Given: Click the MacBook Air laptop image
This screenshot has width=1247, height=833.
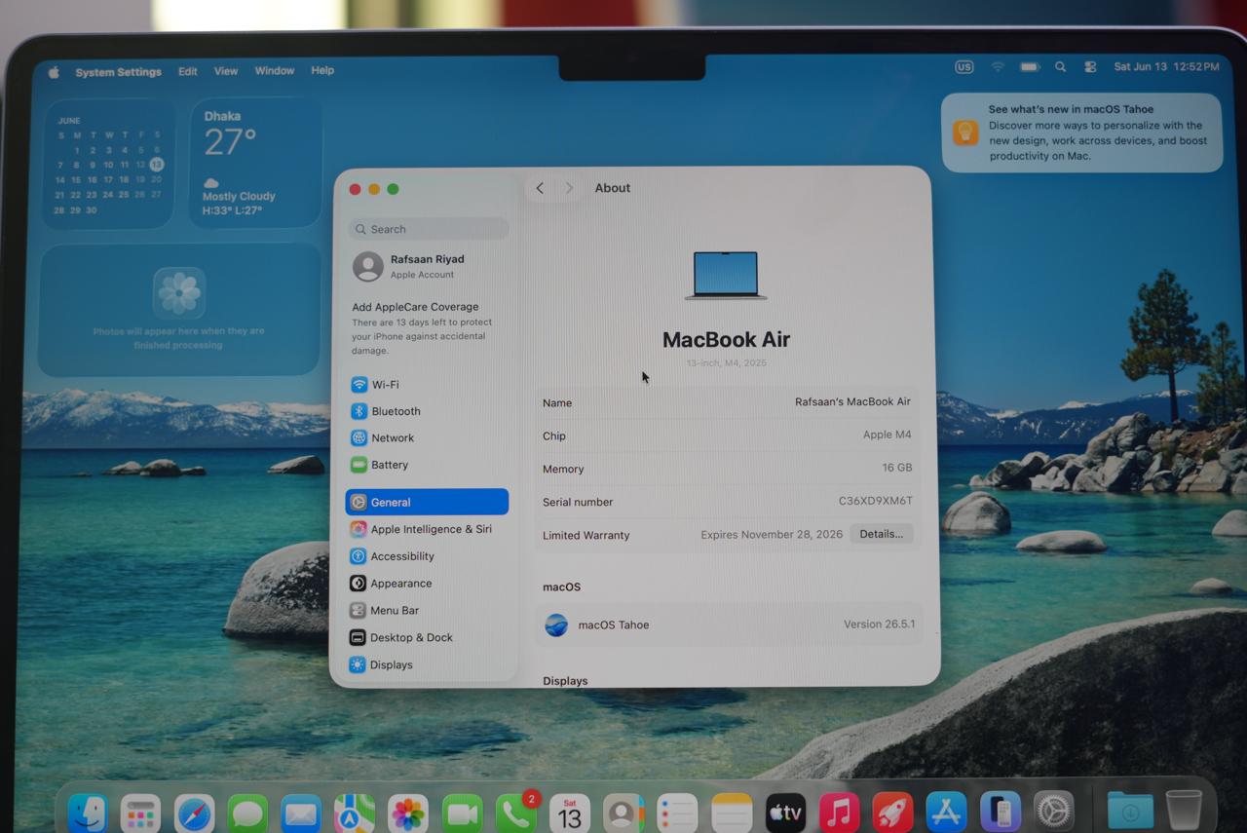Looking at the screenshot, I should 726,276.
